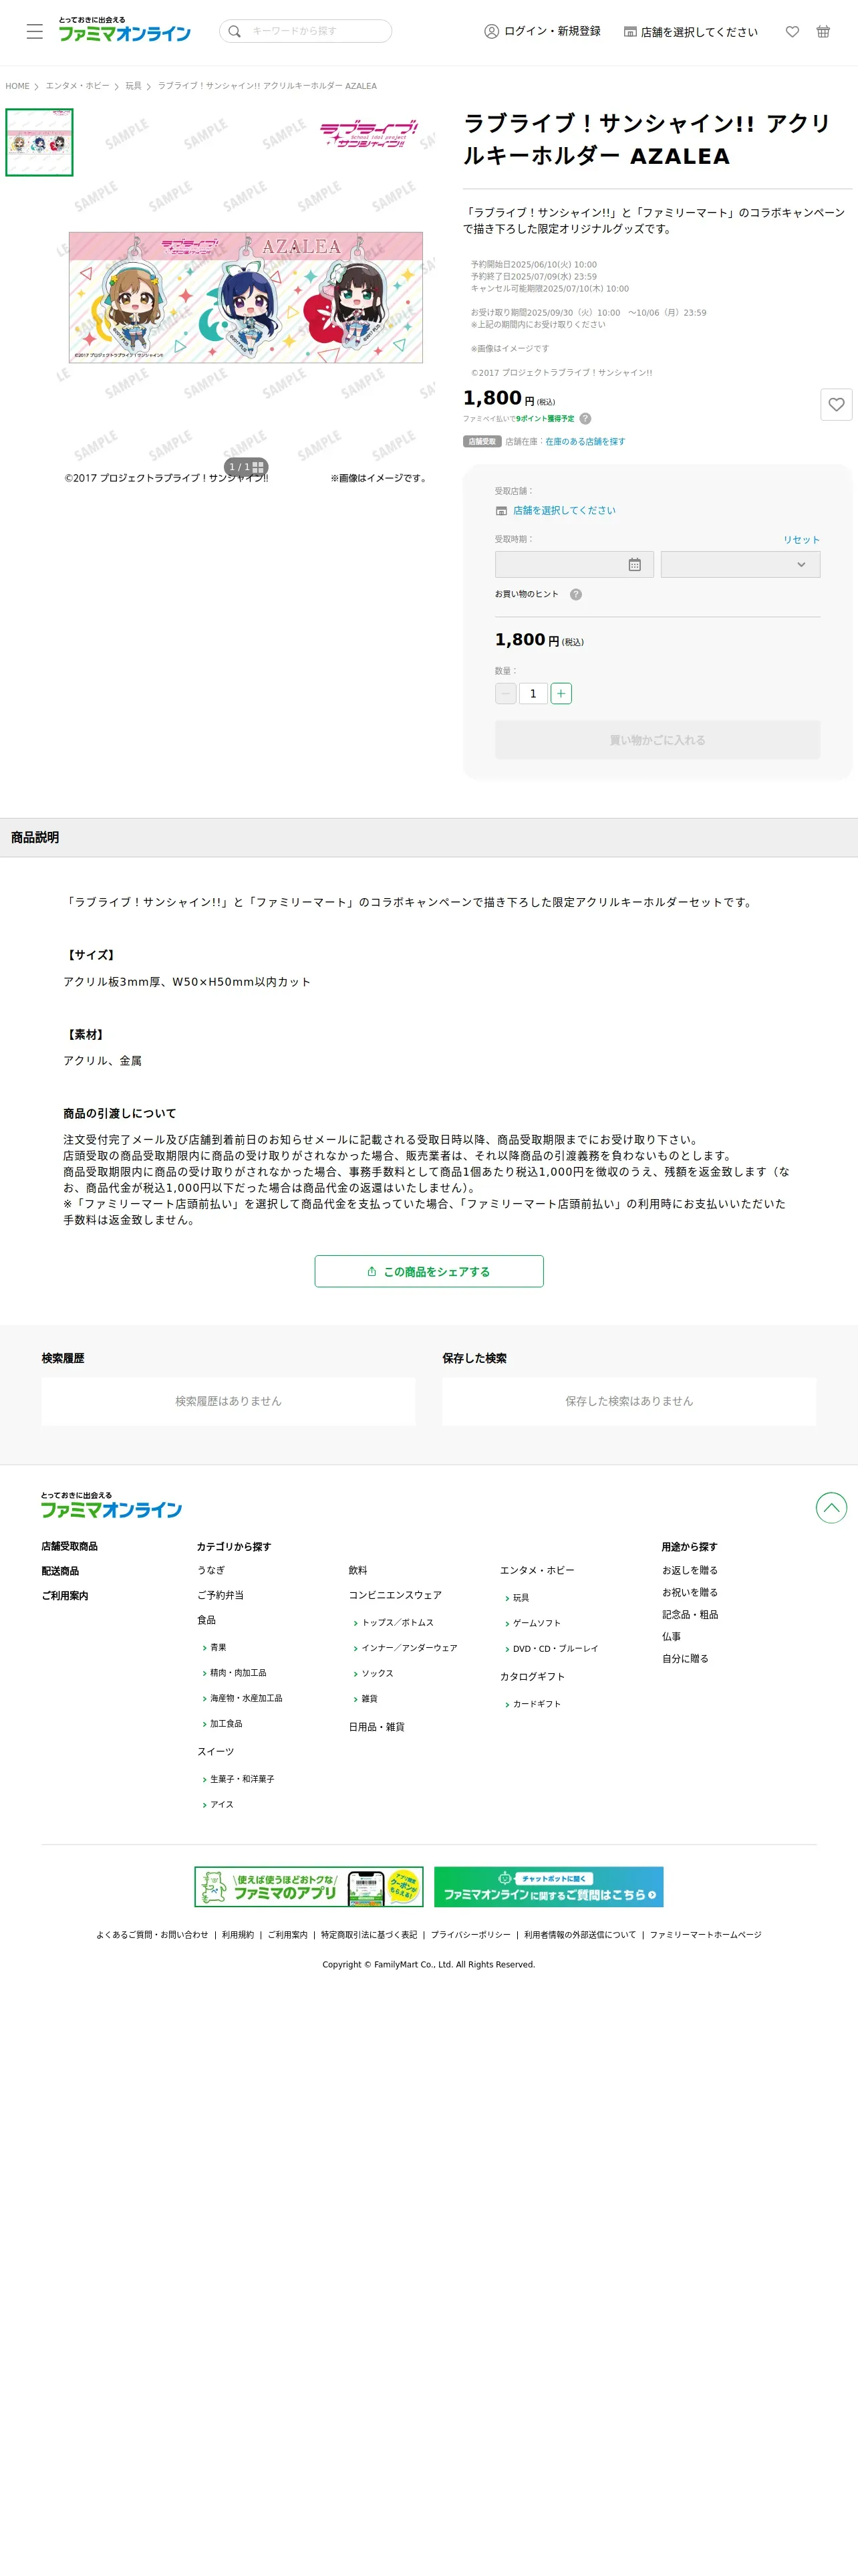Click 買い物かごに入れる button
858x2576 pixels.
[x=658, y=740]
